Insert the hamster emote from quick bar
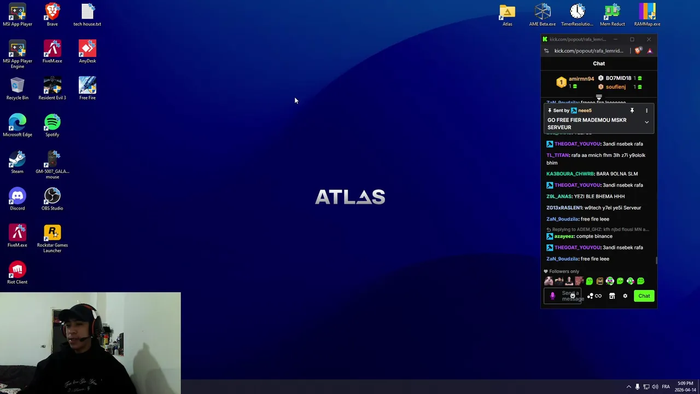The width and height of the screenshot is (700, 394). coord(549,281)
